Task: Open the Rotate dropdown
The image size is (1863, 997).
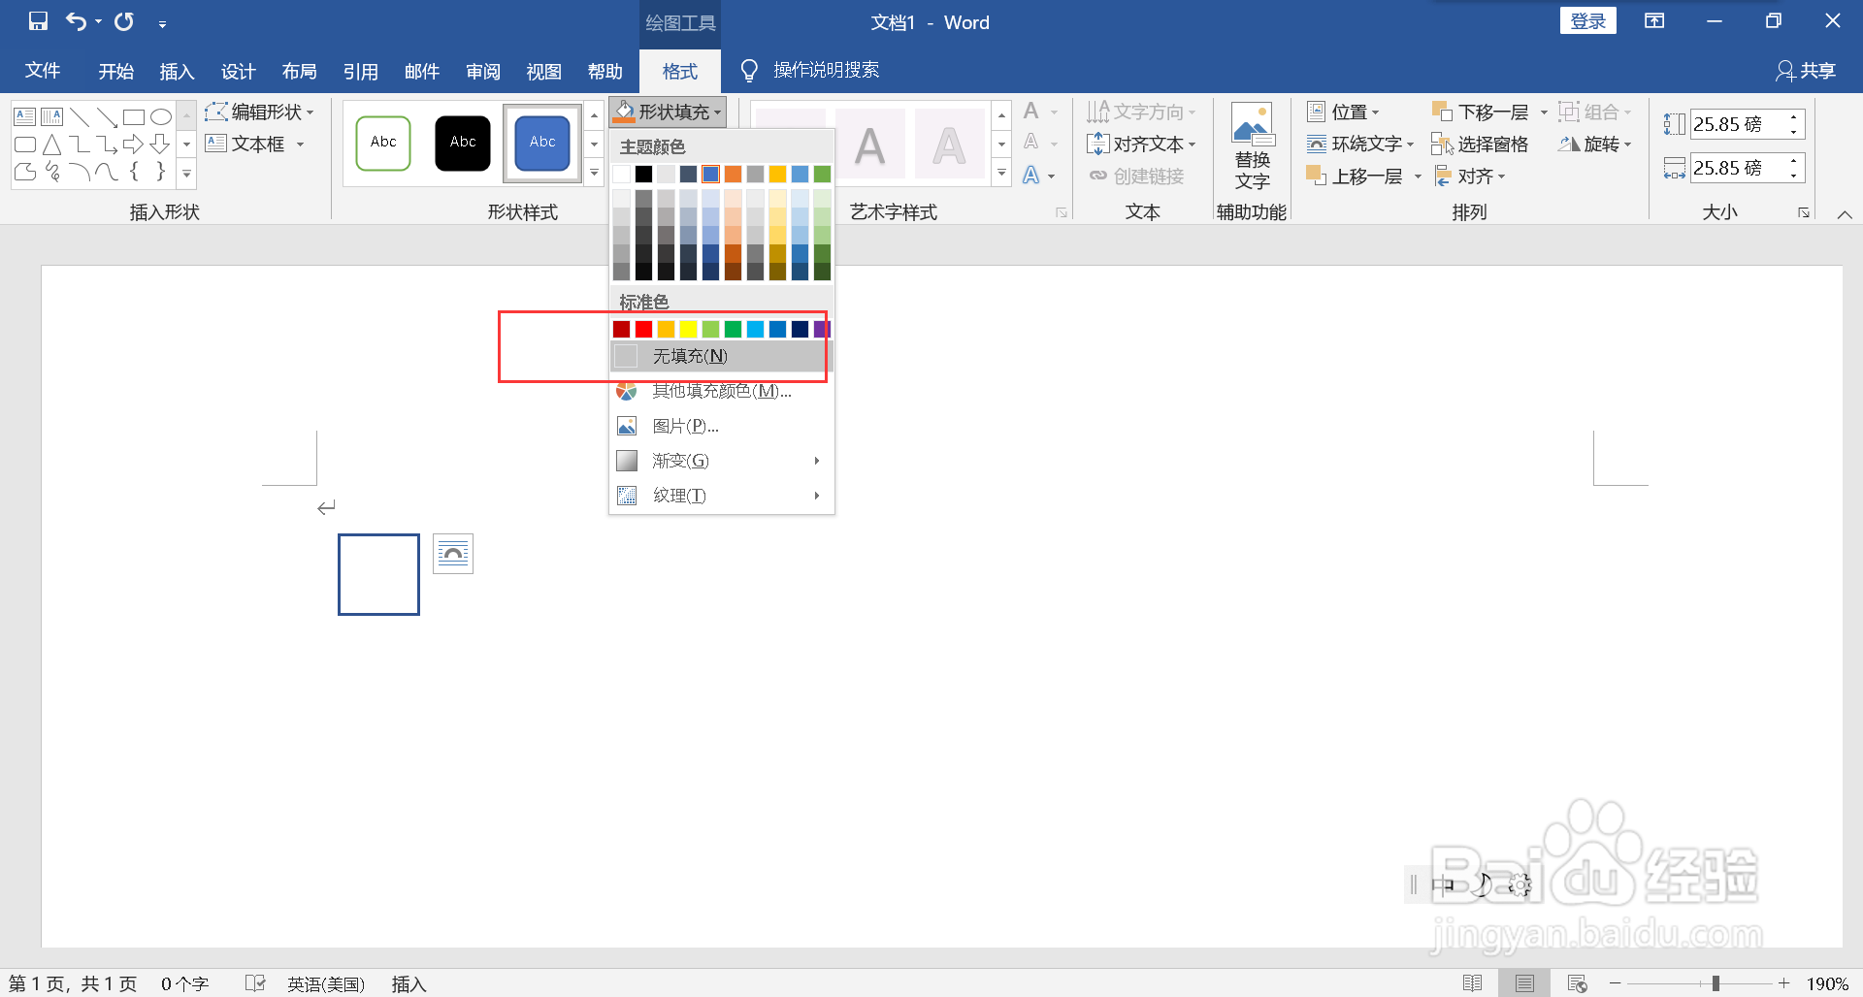Action: tap(1595, 145)
